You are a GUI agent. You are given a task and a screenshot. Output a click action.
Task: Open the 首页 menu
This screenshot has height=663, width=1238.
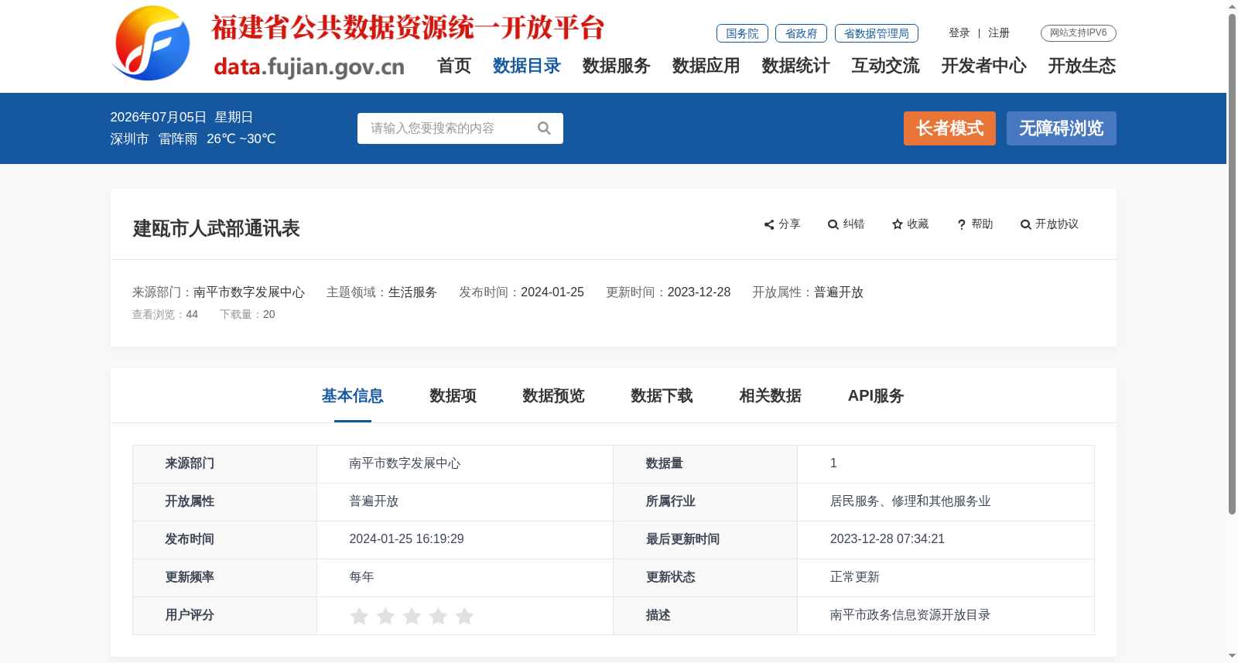click(x=454, y=66)
